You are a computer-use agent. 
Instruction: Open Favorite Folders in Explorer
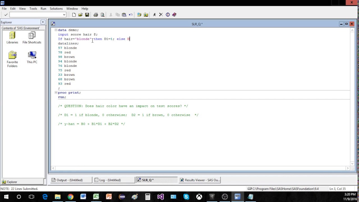pos(12,59)
